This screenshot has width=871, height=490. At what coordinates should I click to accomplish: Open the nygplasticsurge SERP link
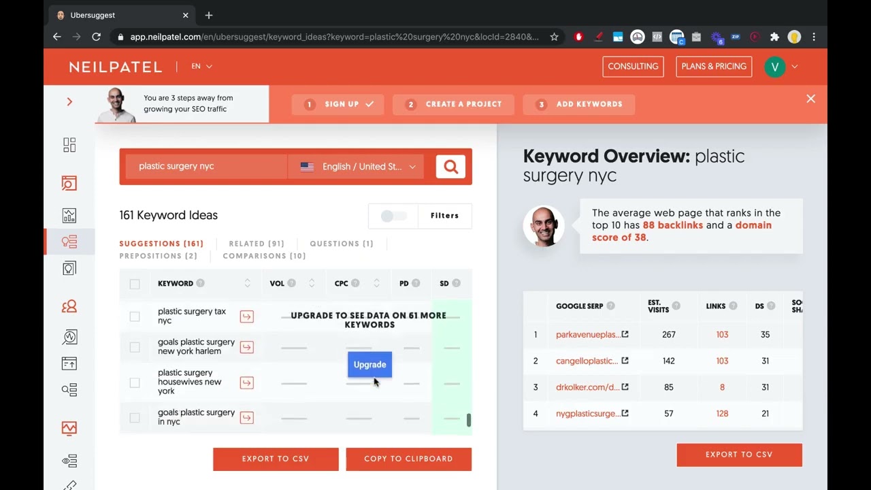(587, 413)
